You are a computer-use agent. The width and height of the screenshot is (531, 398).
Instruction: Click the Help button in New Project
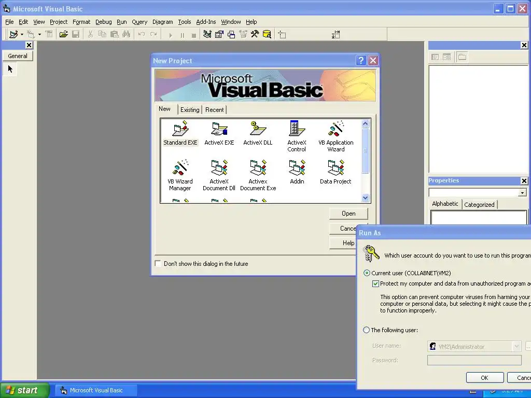point(343,243)
